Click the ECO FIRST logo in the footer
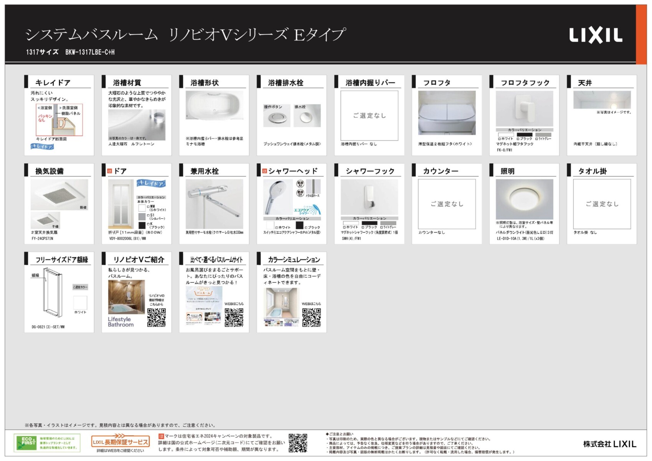Viewport: 652px width, 461px height. tap(25, 443)
